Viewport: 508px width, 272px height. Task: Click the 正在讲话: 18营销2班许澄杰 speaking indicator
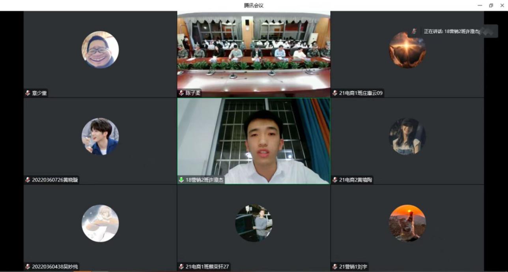(x=452, y=31)
